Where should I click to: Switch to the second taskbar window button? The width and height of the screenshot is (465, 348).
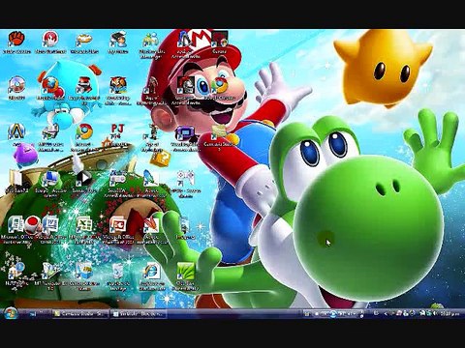pos(139,313)
